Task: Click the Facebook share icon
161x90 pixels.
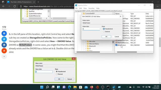Action: tap(4, 33)
